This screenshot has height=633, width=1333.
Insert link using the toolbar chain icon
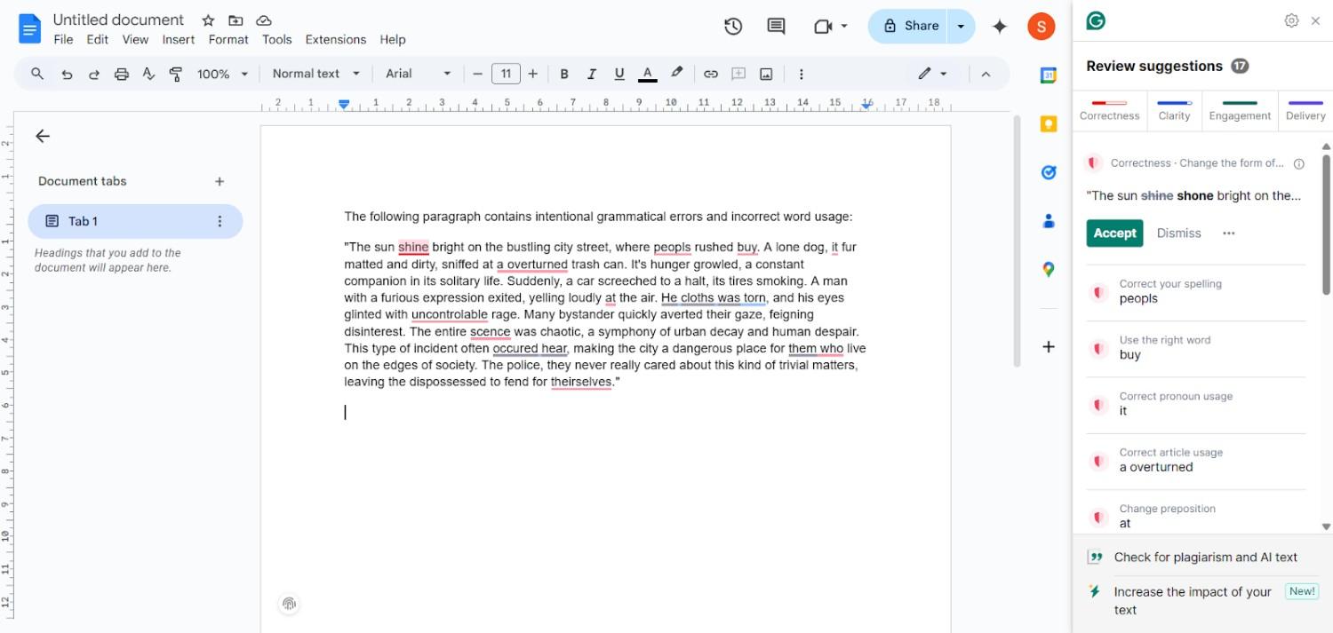click(x=710, y=74)
